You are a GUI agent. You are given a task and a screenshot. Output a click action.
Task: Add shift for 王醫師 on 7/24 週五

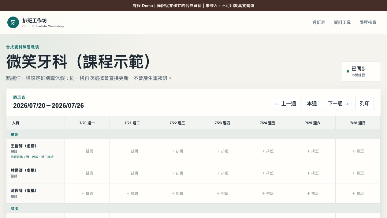click(268, 151)
